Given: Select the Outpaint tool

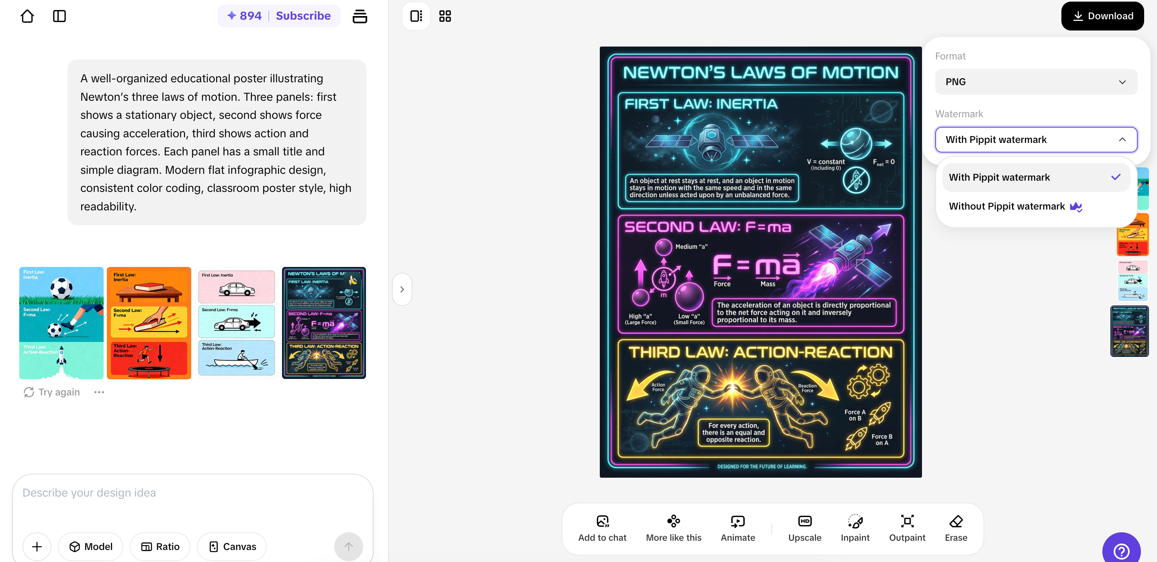Looking at the screenshot, I should coord(907,527).
